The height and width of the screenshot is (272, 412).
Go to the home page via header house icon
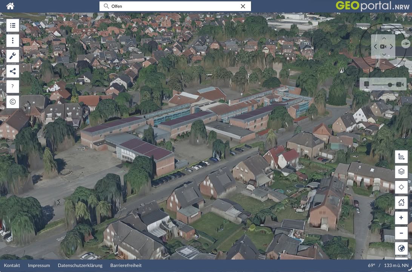[10, 6]
